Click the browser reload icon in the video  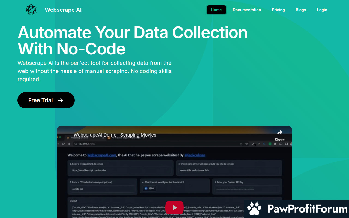[63, 144]
